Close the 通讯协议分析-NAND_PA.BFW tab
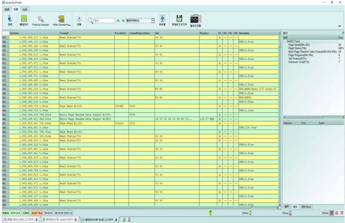This screenshot has height=223, width=345. (116, 220)
